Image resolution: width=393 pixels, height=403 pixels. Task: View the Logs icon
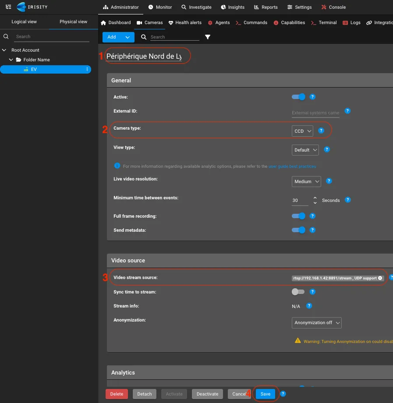(346, 23)
